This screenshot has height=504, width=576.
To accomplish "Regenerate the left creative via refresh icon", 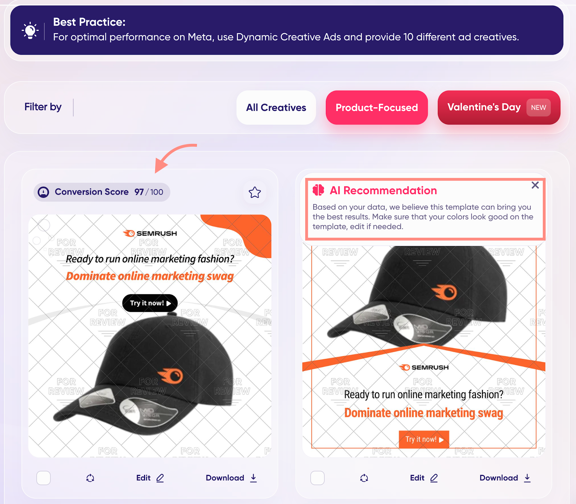I will coord(90,478).
